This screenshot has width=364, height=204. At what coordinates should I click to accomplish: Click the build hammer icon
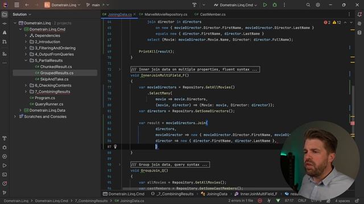coord(195,5)
